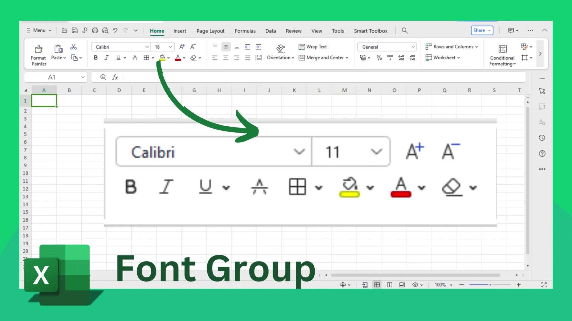Switch to the Formulas ribbon tab
The image size is (572, 321).
point(245,31)
